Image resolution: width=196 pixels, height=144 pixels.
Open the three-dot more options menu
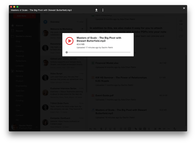(103, 10)
